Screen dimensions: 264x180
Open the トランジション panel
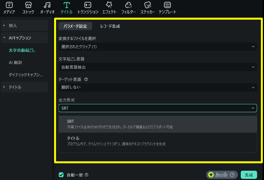click(88, 7)
